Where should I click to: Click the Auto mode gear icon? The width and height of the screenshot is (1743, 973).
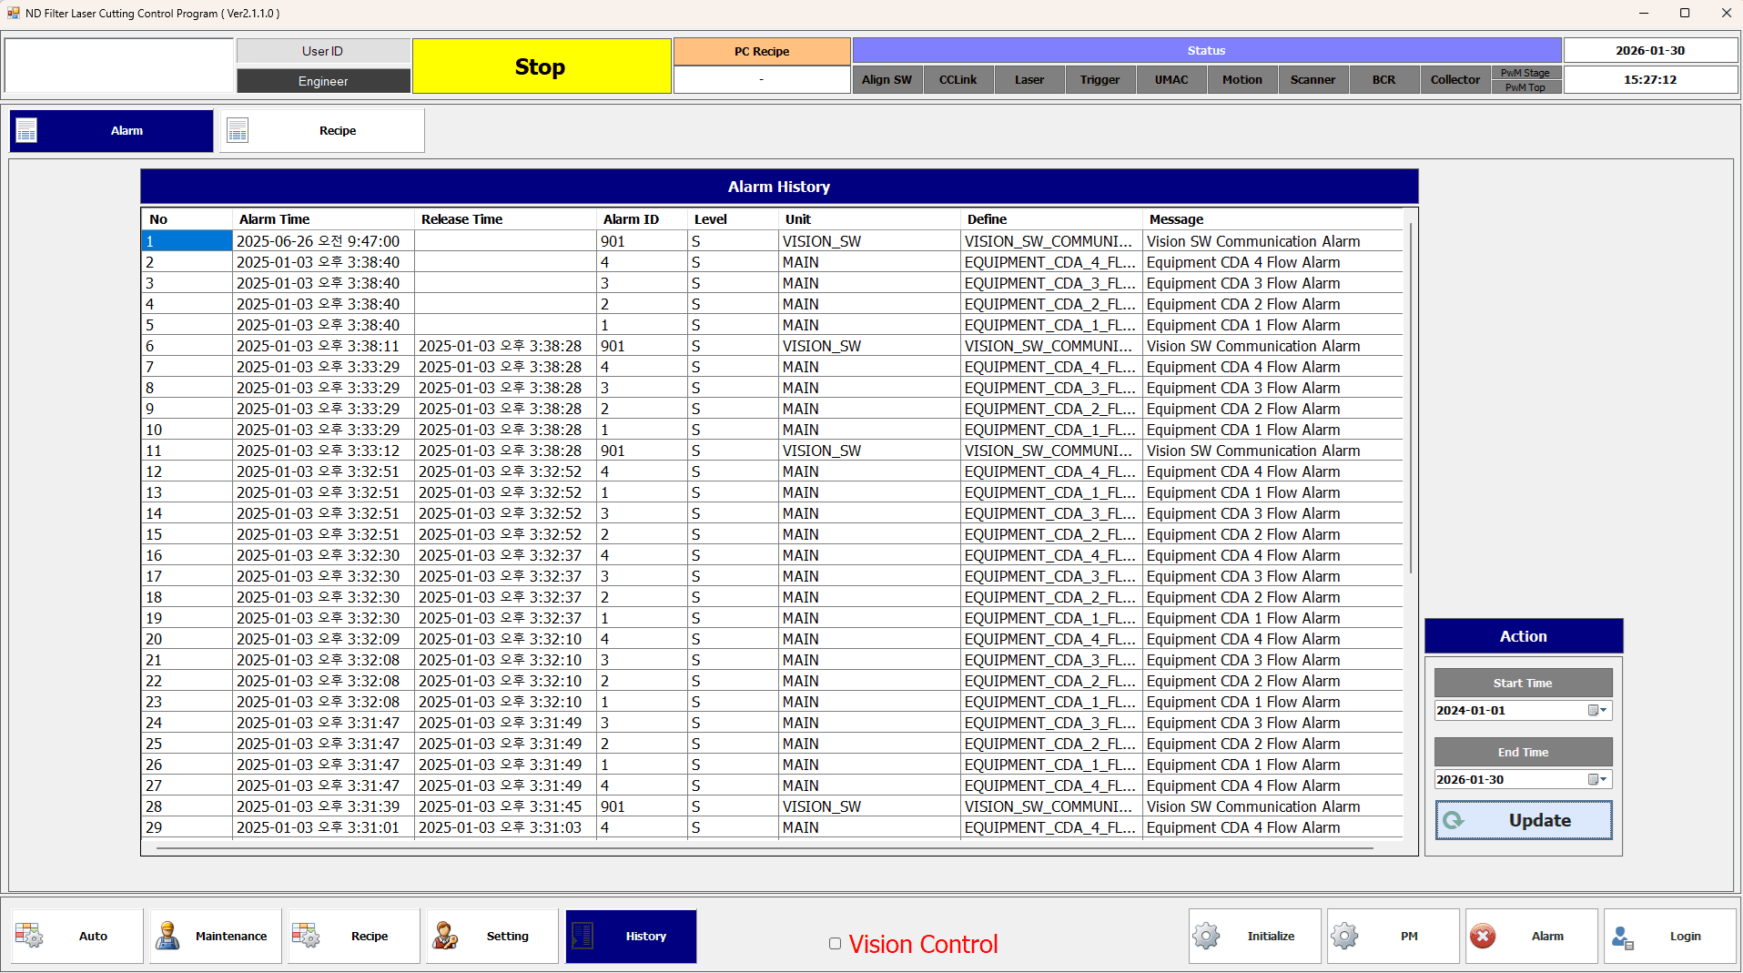point(29,936)
